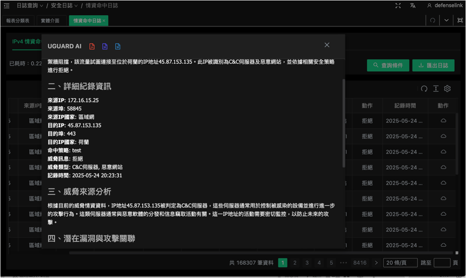Close the UGUARD AI dialog
This screenshot has width=466, height=278.
click(327, 45)
